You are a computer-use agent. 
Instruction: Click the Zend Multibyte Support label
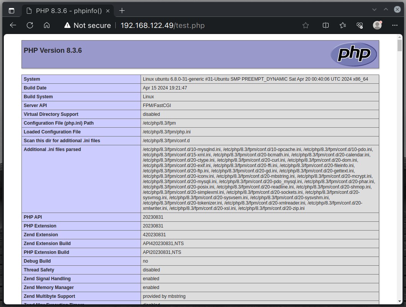click(49, 296)
